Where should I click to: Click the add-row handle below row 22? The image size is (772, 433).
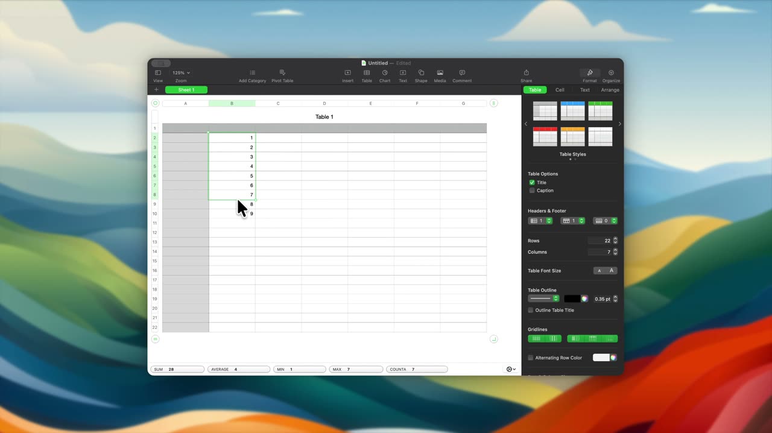click(155, 339)
